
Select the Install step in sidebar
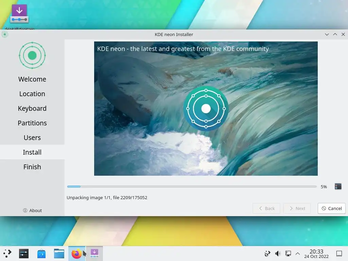tap(32, 152)
